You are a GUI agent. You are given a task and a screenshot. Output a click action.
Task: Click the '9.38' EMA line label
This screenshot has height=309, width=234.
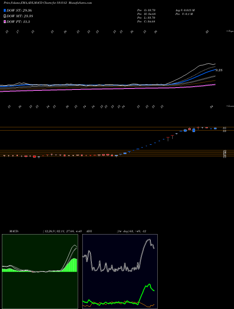click(219, 70)
